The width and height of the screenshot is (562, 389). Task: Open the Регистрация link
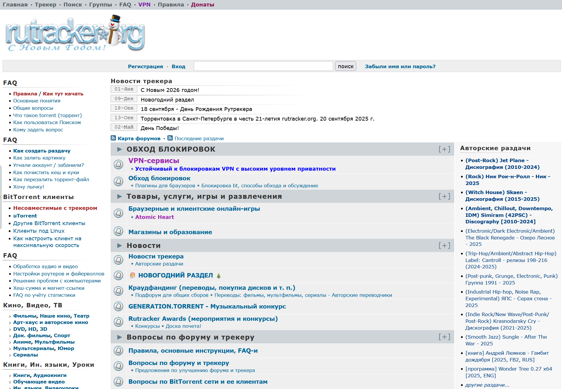point(145,66)
